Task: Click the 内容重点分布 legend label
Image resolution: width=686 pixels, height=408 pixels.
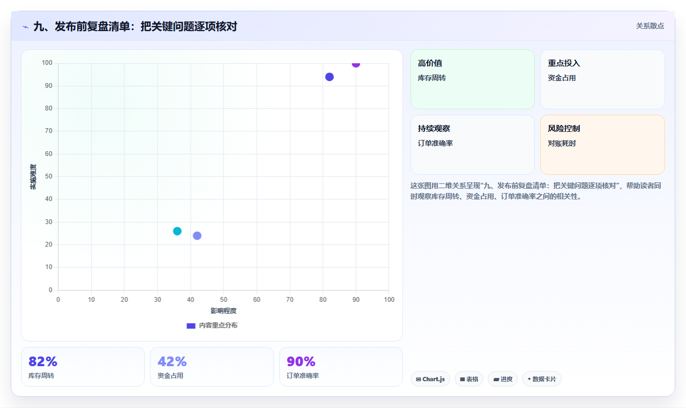Action: (x=218, y=325)
